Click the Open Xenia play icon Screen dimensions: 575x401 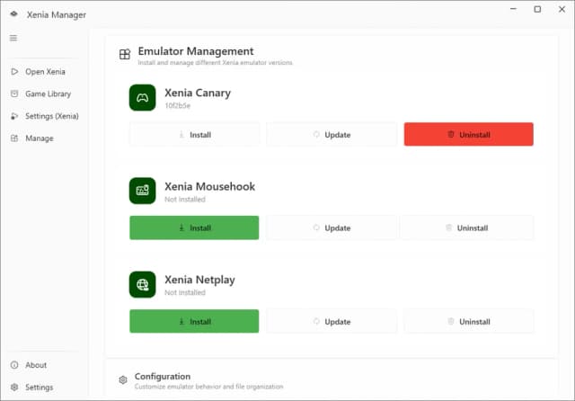[14, 72]
